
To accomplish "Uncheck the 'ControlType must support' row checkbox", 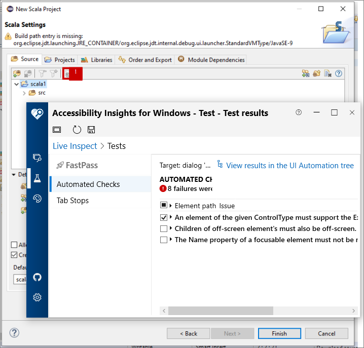I will coord(164,217).
